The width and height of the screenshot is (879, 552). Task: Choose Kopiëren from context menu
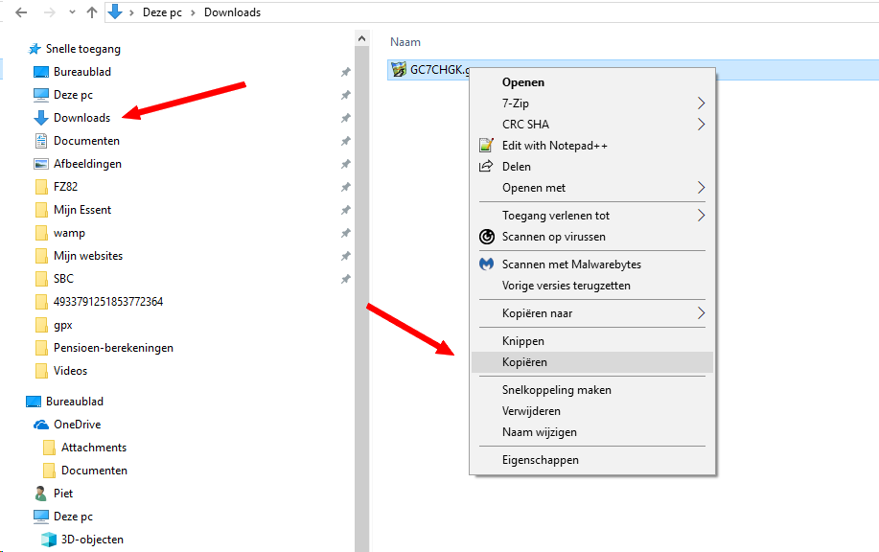(524, 362)
